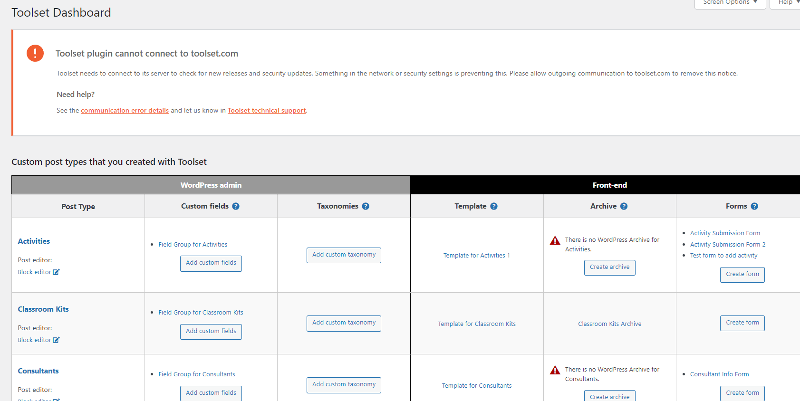
Task: Open Block editor setting for Classroom Kits
Action: pyautogui.click(x=35, y=340)
